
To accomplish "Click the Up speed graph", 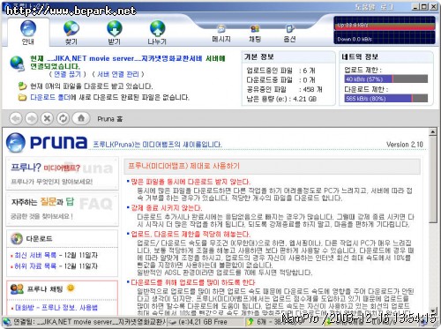I will click(x=385, y=23).
